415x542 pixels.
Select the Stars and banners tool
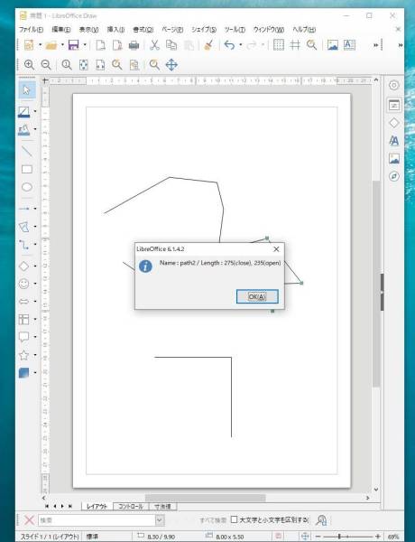(x=23, y=355)
